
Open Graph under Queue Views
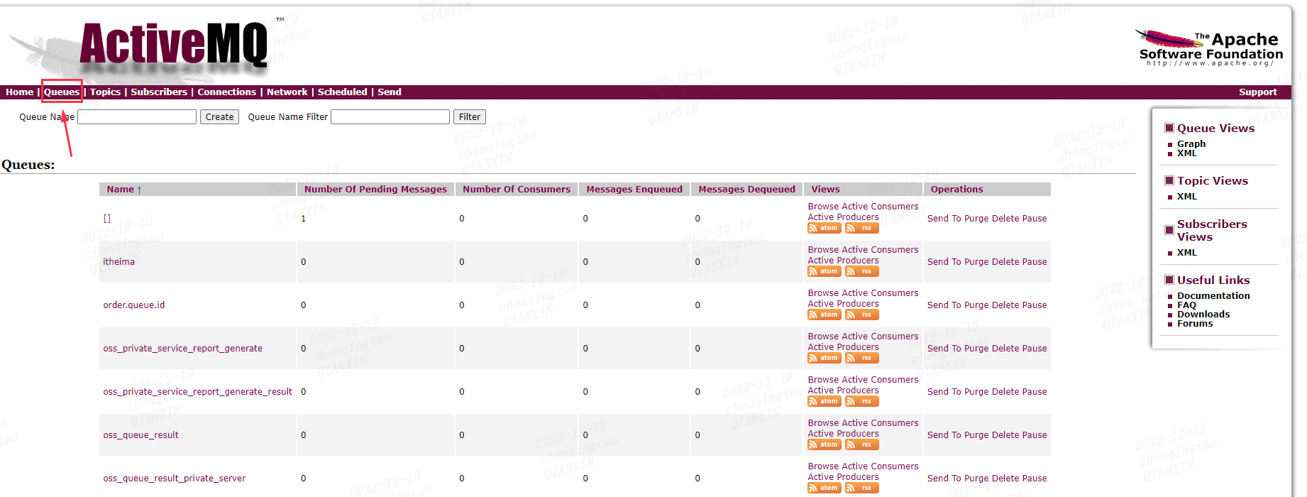tap(1191, 144)
